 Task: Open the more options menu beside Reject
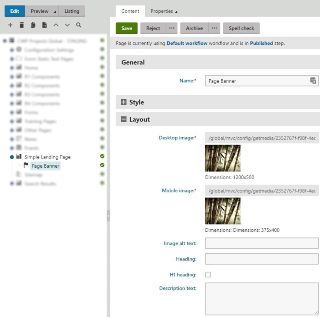(172, 28)
